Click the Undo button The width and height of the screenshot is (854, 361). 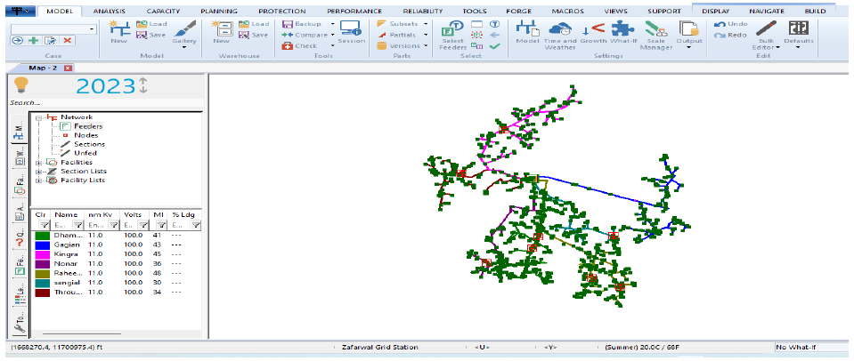[731, 24]
